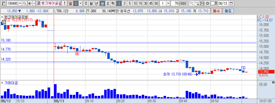Screen dimensions: 275x104
Task: Click the add indicator line icon
Action: click(x=197, y=3)
